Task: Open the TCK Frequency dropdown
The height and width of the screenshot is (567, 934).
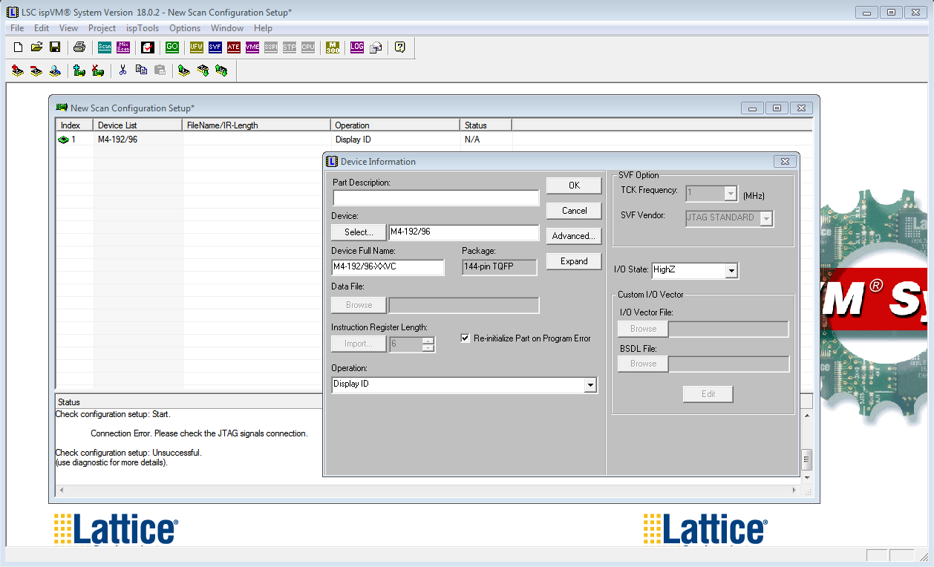Action: point(731,194)
